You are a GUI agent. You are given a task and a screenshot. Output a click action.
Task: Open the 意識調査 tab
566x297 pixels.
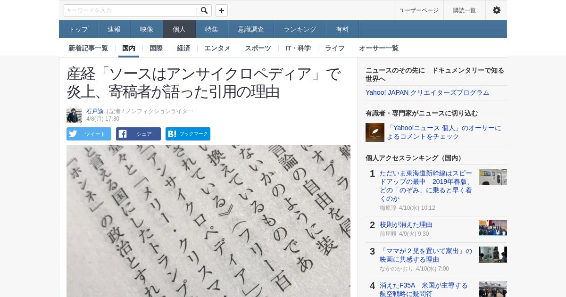tap(251, 29)
